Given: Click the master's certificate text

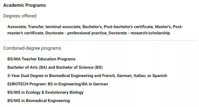Looking at the screenshot, I should [x=25, y=33].
